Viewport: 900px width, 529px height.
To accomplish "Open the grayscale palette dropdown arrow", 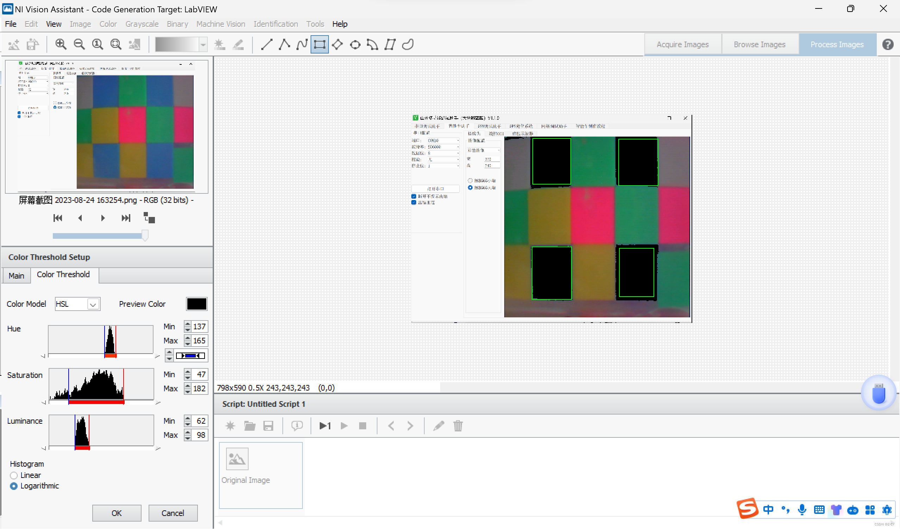I will tap(203, 45).
